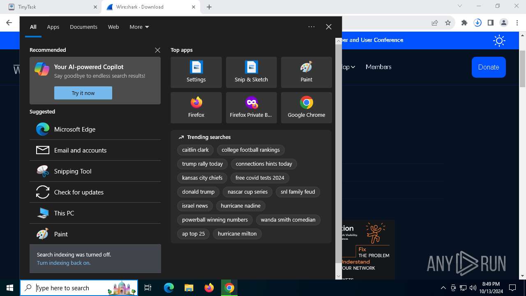Launch Google Chrome tile
Viewport: 526px width, 296px height.
pos(306,108)
